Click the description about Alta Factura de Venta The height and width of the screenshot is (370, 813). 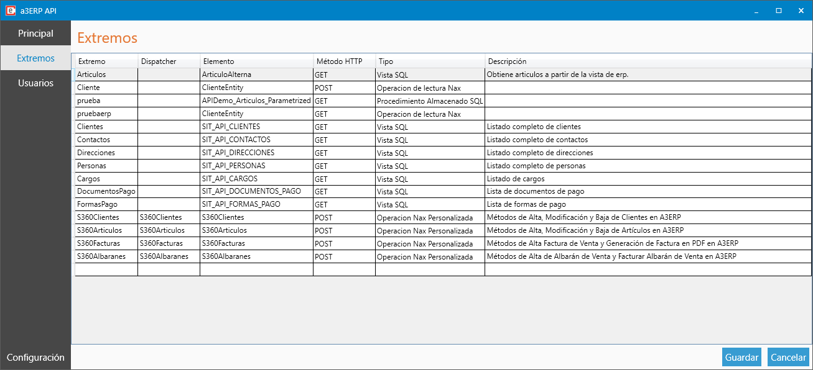pos(648,243)
